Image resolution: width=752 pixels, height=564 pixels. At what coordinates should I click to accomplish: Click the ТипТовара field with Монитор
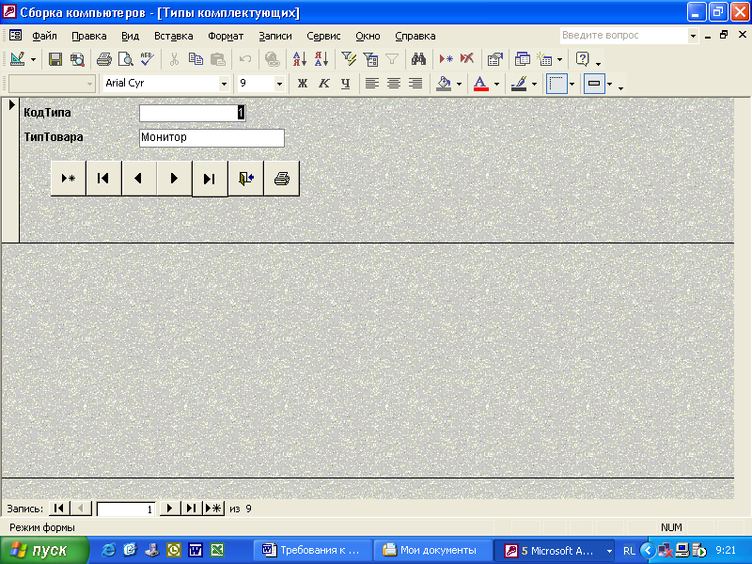211,137
